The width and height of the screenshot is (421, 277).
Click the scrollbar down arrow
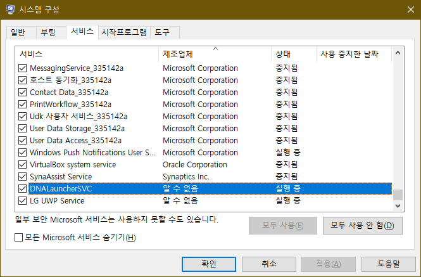pyautogui.click(x=398, y=206)
